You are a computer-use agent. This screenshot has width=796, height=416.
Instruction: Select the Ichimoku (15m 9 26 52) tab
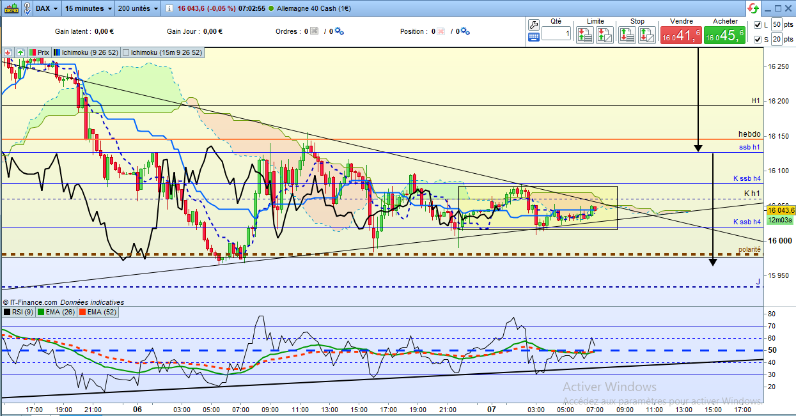[x=162, y=52]
